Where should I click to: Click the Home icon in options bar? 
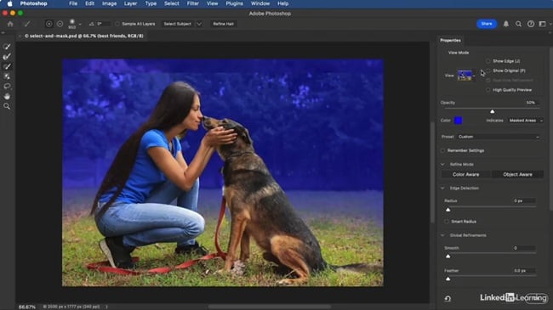coord(10,24)
